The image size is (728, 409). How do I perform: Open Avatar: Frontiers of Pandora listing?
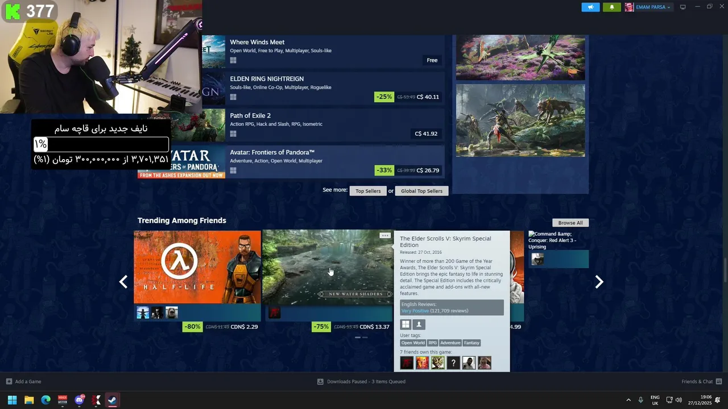(291, 162)
